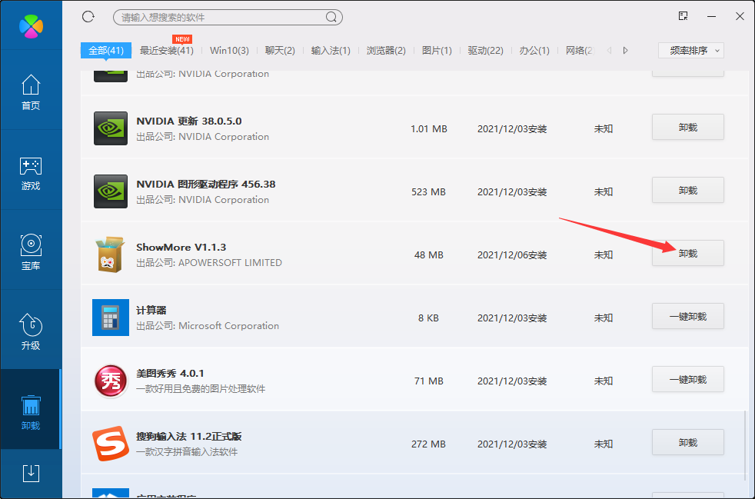
Task: Click the ShowMore box icon
Action: coord(110,254)
